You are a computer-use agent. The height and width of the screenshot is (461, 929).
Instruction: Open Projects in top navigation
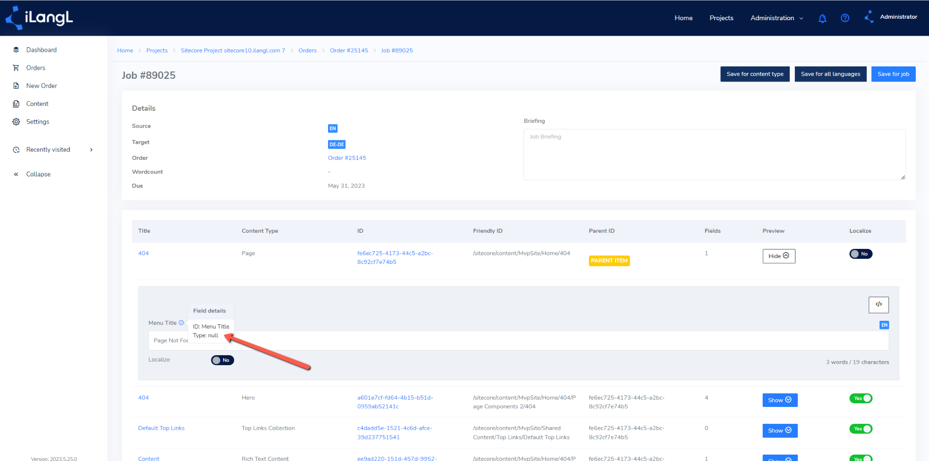coord(721,18)
